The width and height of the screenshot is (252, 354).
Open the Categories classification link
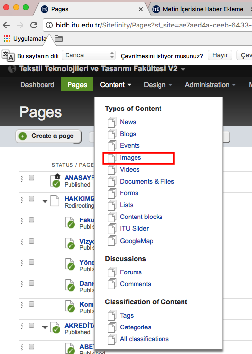click(x=136, y=327)
